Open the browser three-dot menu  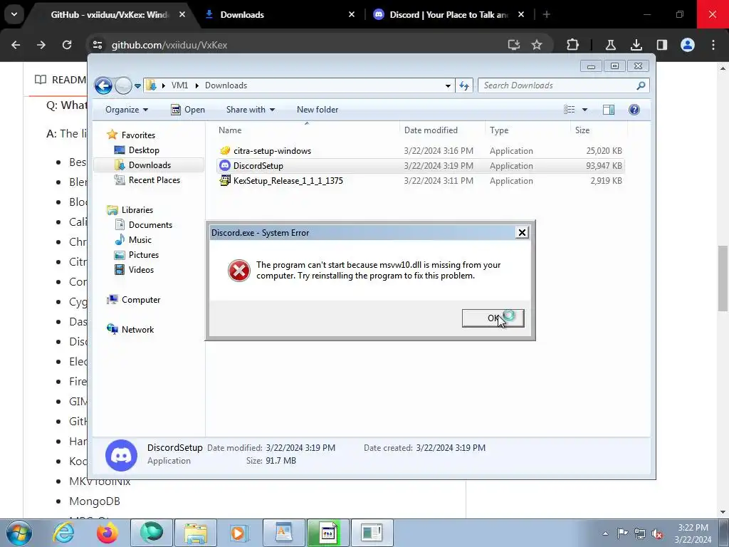(713, 45)
